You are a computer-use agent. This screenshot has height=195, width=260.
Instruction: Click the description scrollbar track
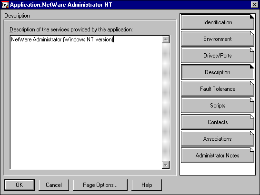166,102
